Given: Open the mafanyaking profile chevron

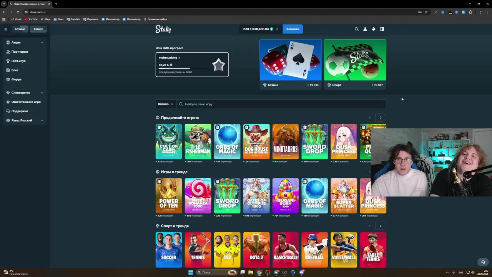Looking at the screenshot, I should coord(179,58).
